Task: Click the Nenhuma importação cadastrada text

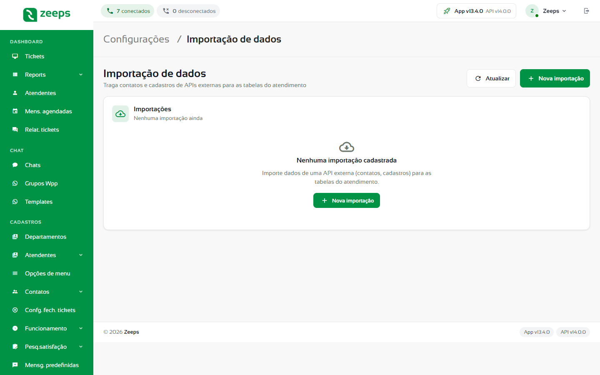Action: point(347,160)
